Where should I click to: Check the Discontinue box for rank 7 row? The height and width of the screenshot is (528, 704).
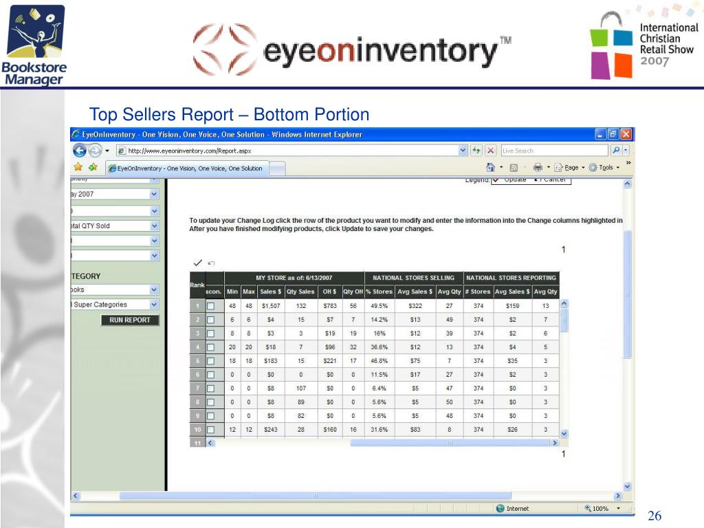pyautogui.click(x=210, y=389)
